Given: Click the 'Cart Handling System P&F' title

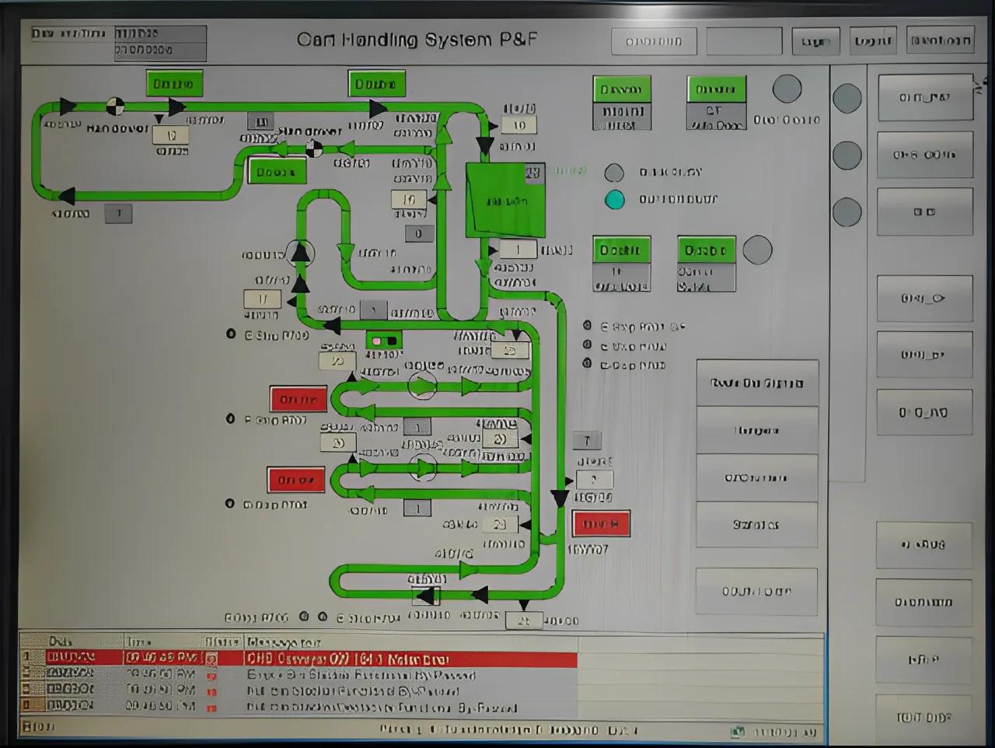Looking at the screenshot, I should [x=417, y=40].
